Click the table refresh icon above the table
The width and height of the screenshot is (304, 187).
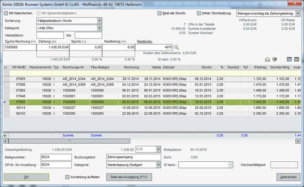tap(289, 60)
